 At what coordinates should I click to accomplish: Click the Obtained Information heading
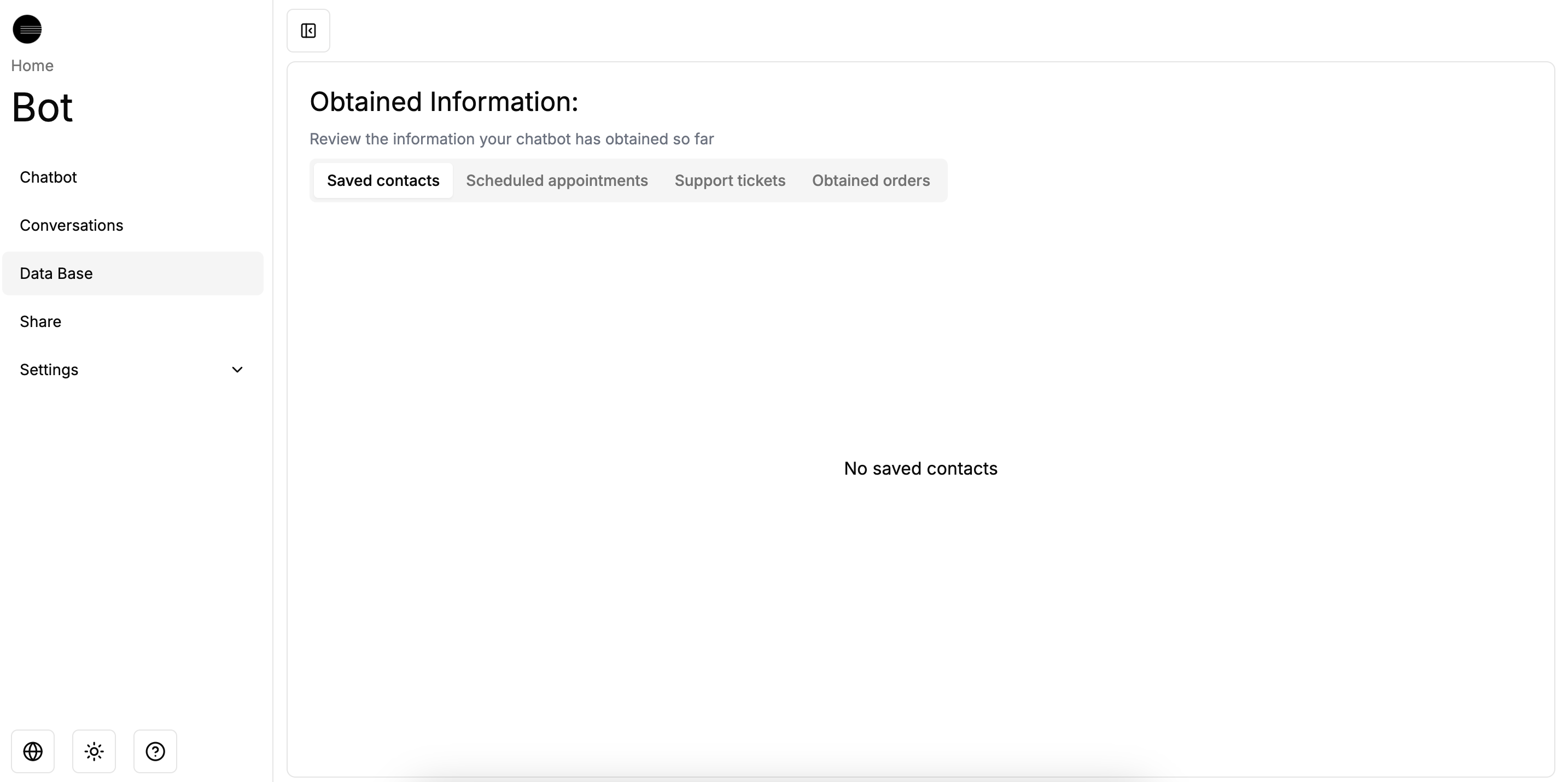444,101
